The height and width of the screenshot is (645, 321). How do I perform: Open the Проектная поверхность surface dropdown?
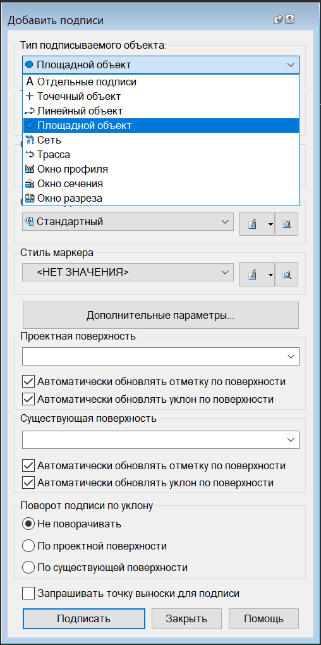pyautogui.click(x=291, y=356)
